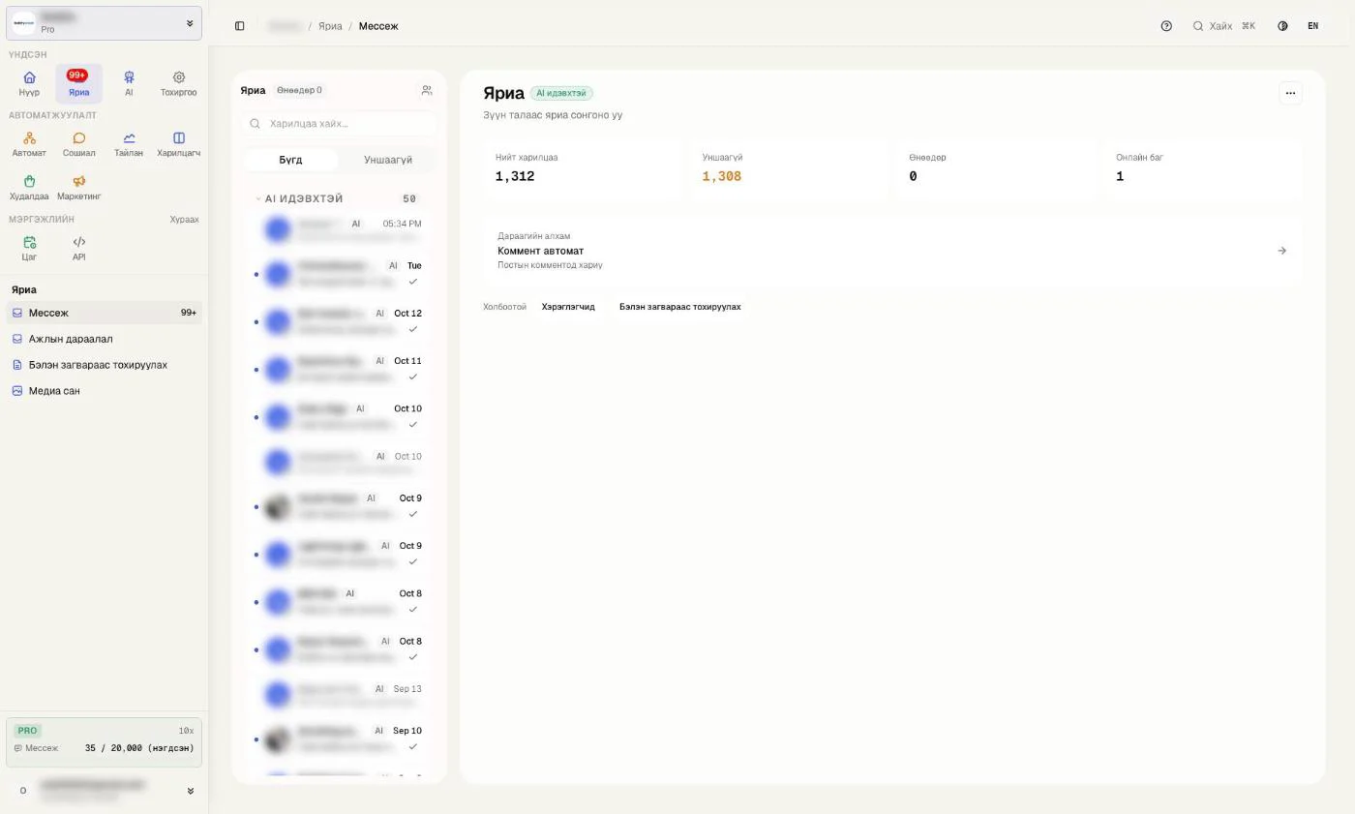Open the Нүүр home icon
1355x814 pixels.
(29, 83)
